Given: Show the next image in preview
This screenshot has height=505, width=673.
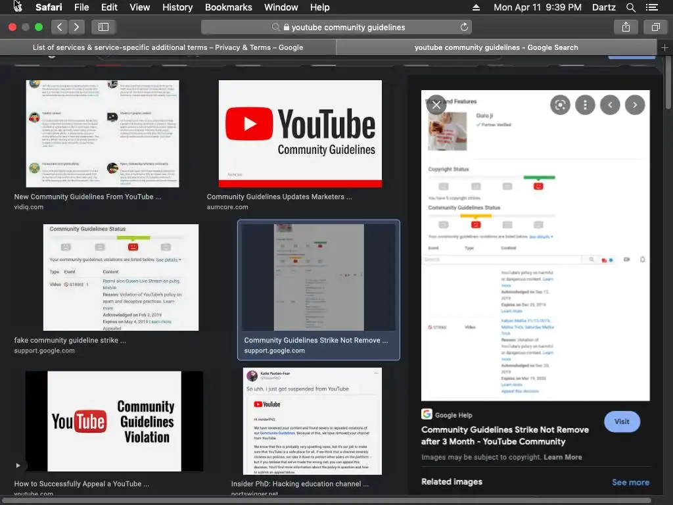Looking at the screenshot, I should (635, 105).
